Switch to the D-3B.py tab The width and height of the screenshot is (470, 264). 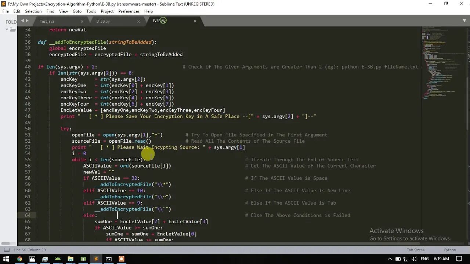[x=103, y=21]
